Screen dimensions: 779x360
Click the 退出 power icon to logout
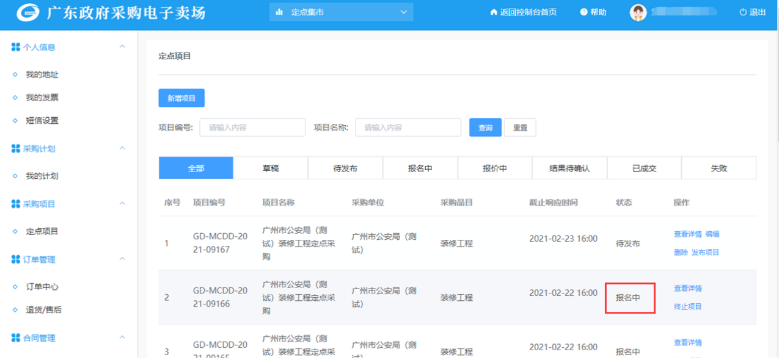(x=743, y=13)
